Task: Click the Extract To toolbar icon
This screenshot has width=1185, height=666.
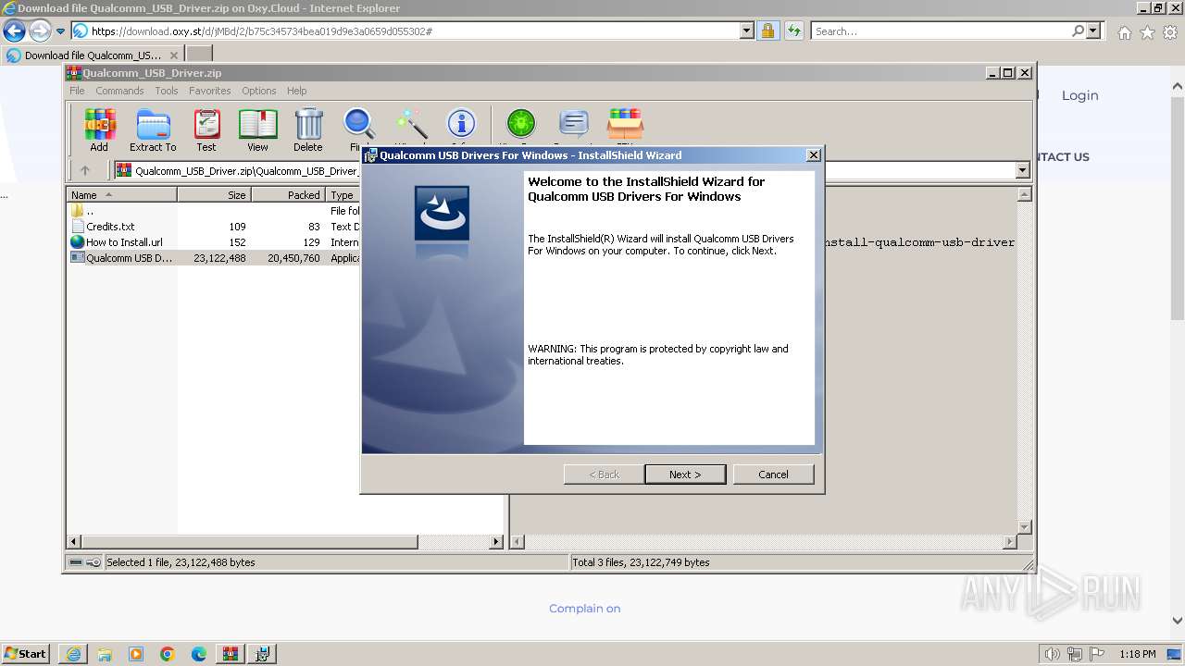Action: click(x=153, y=130)
